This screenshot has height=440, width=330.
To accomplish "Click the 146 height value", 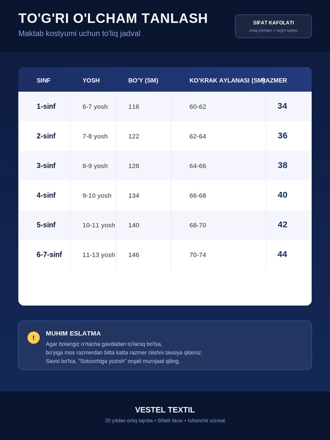I will click(x=134, y=255).
